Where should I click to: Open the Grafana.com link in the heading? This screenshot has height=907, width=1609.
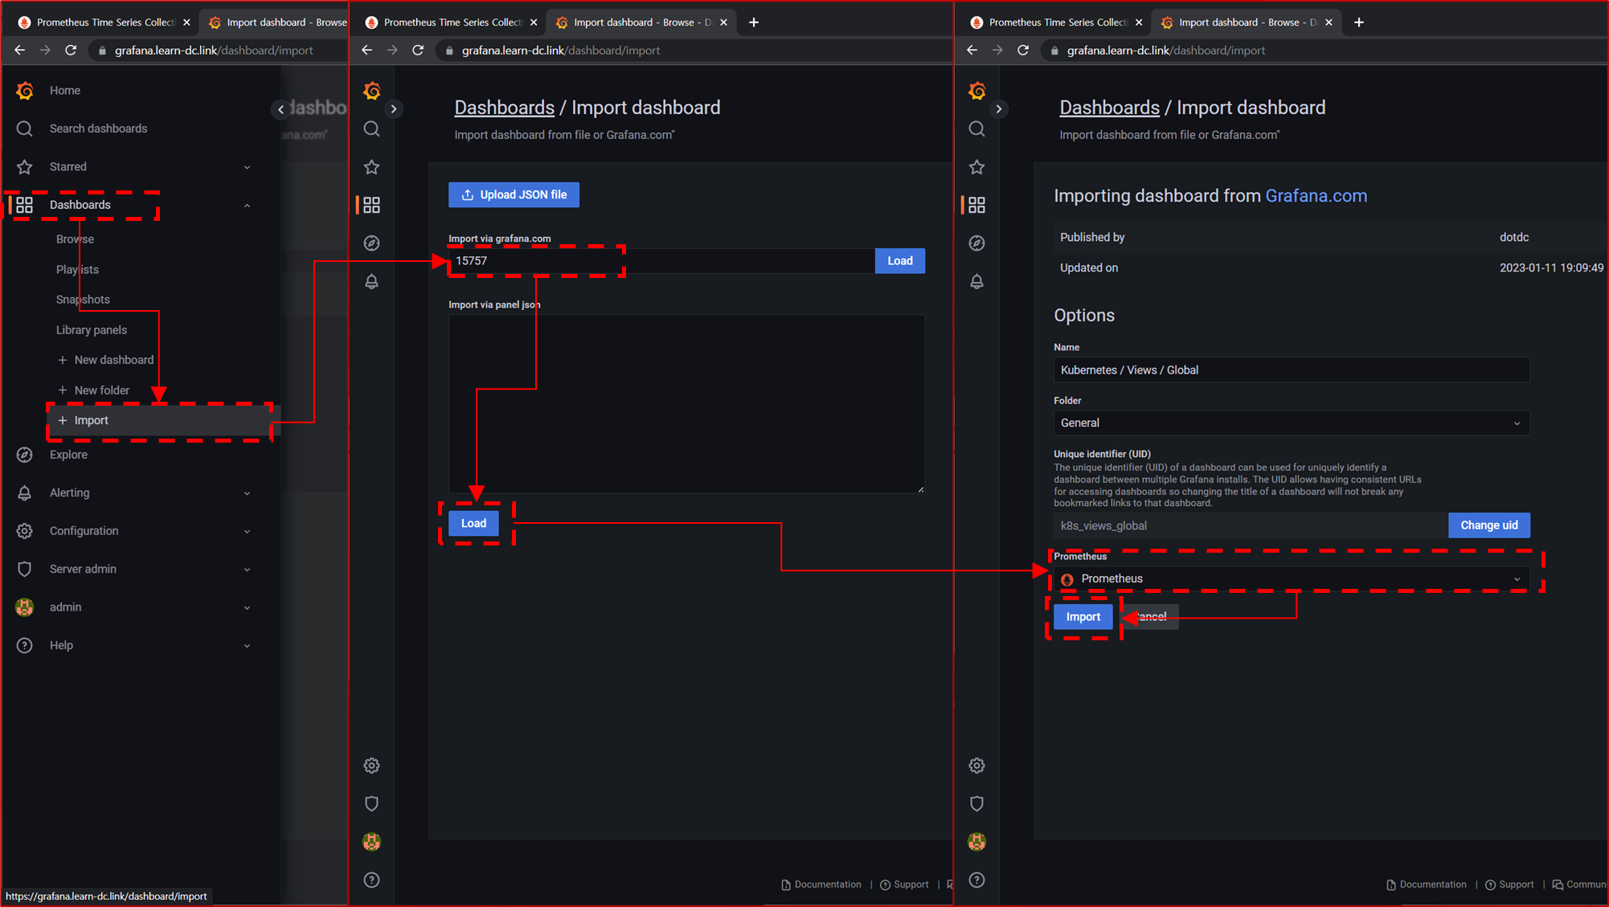point(1316,195)
